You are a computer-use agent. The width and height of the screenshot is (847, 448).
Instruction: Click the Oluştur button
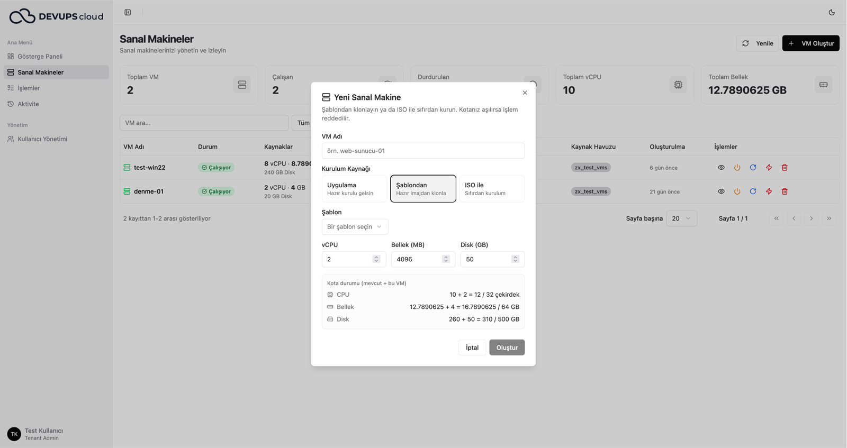[x=507, y=348]
